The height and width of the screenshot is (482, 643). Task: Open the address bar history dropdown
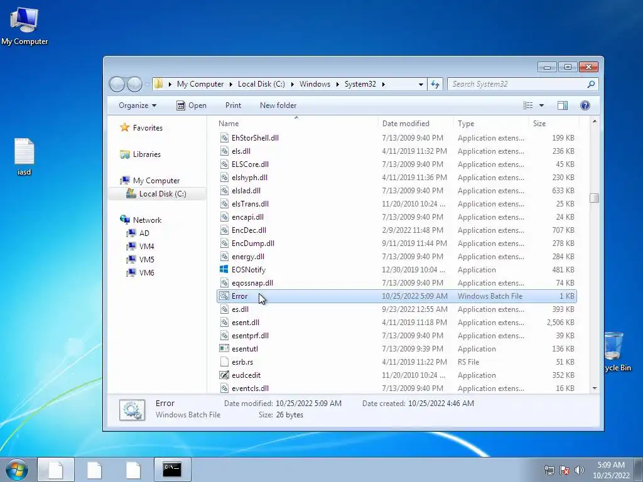point(421,84)
